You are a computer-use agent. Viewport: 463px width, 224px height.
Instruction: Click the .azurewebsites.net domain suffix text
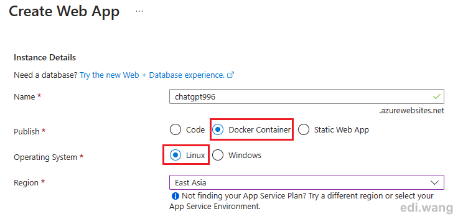tap(411, 111)
